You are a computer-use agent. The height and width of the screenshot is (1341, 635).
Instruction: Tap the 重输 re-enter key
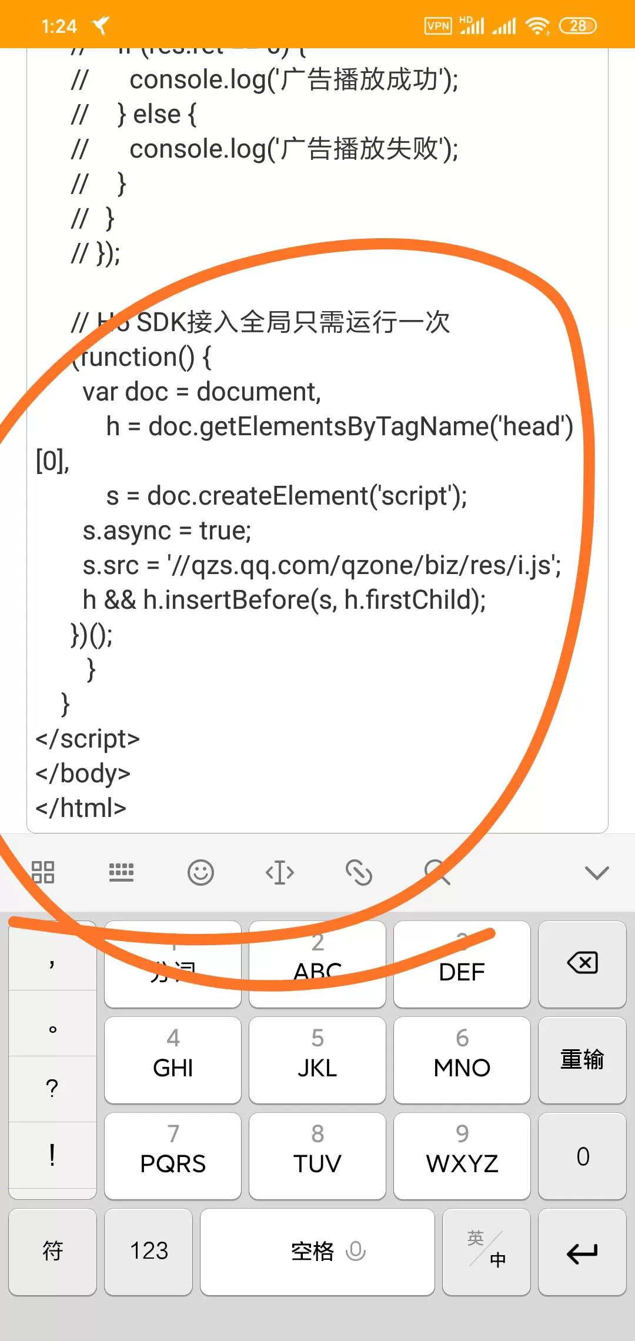coord(582,1060)
